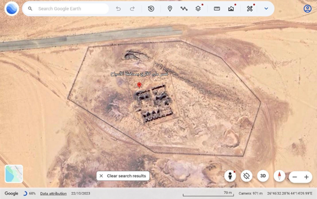Focus the Search Google Earth field

pos(65,9)
